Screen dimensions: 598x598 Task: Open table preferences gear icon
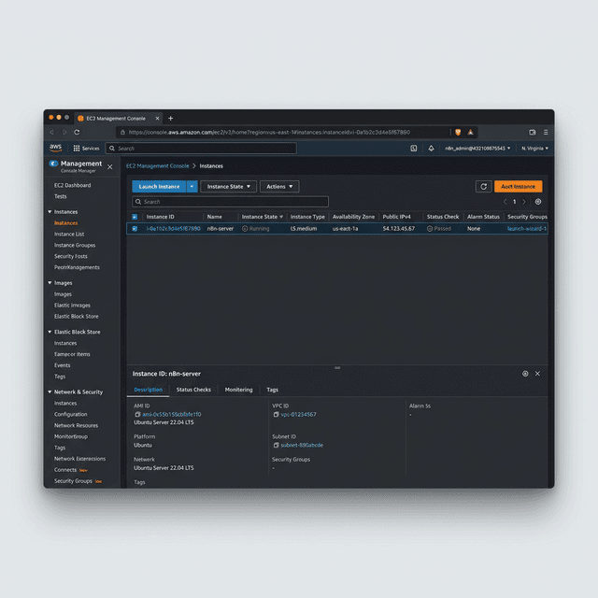(x=538, y=202)
